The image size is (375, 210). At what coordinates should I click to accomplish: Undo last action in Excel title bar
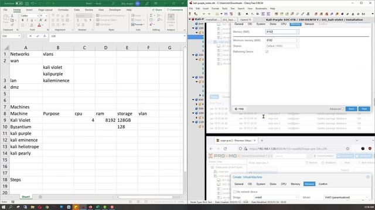[x=33, y=3]
